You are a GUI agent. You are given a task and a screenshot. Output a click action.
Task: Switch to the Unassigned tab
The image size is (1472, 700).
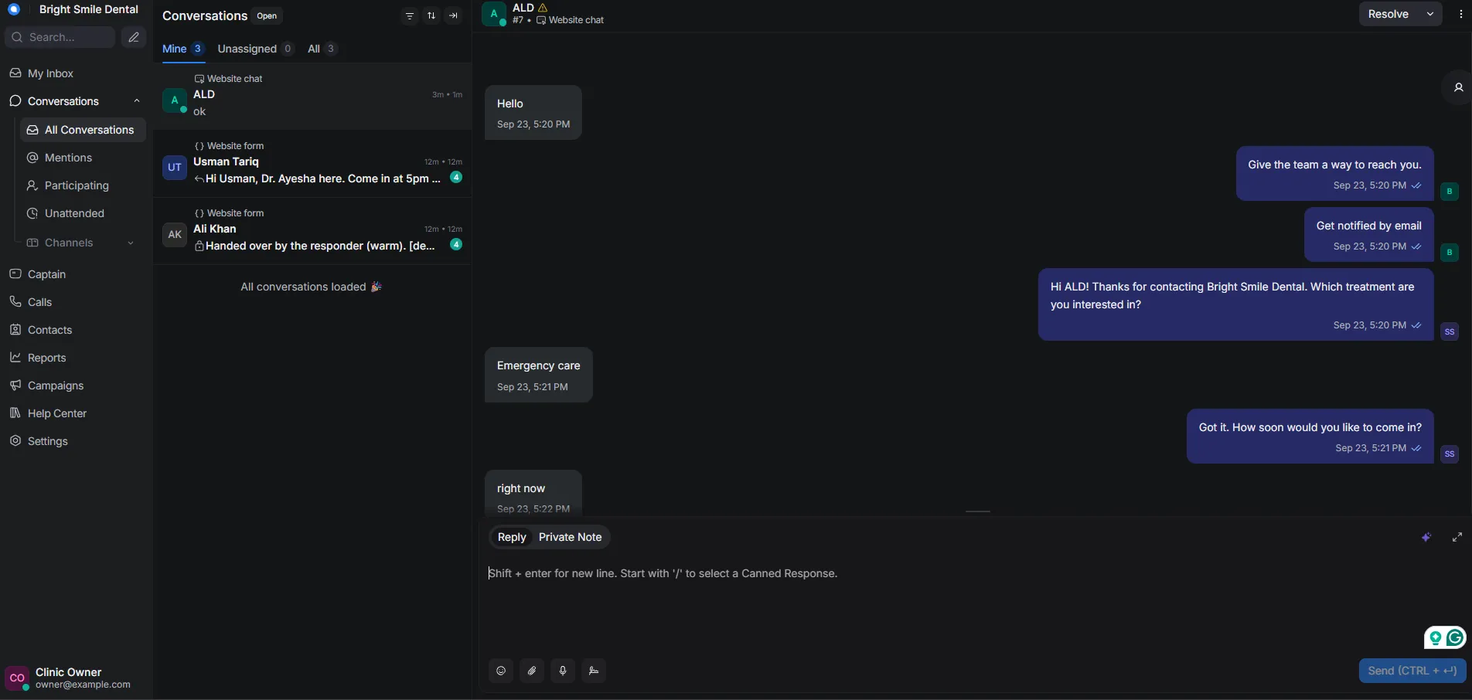tap(255, 49)
